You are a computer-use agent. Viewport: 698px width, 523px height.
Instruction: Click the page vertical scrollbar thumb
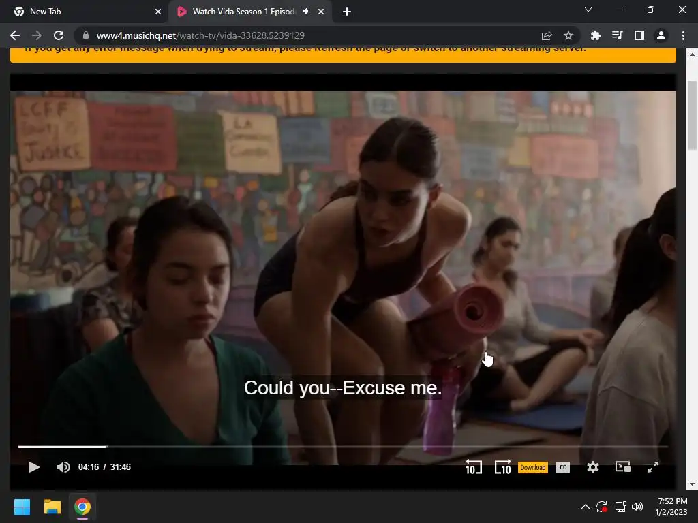click(693, 116)
